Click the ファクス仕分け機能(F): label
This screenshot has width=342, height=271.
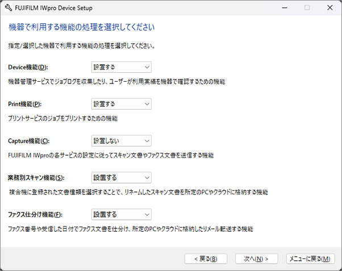[x=35, y=215]
